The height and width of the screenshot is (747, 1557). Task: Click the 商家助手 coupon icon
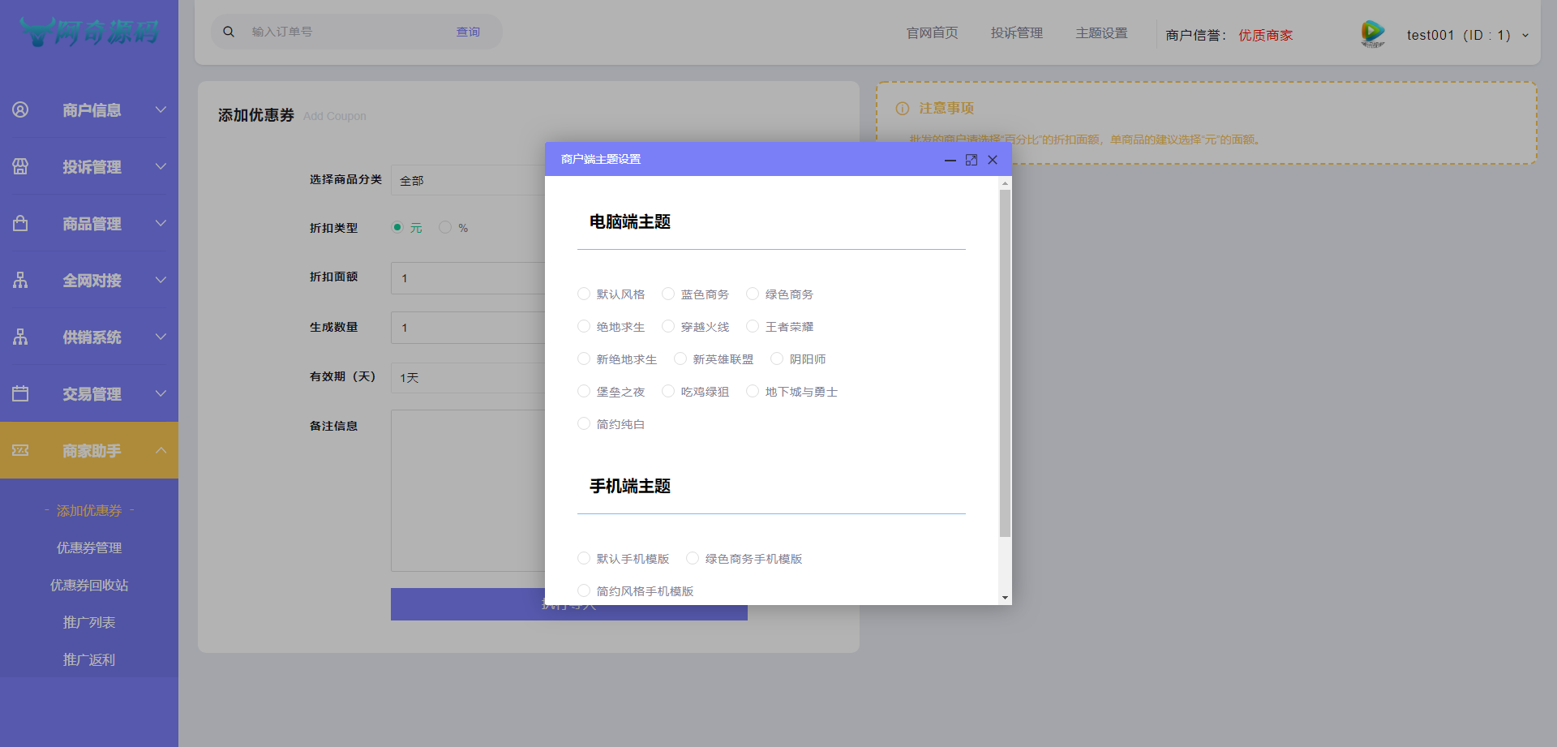(19, 449)
